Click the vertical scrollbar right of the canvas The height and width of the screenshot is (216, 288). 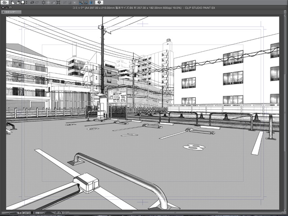click(x=284, y=113)
